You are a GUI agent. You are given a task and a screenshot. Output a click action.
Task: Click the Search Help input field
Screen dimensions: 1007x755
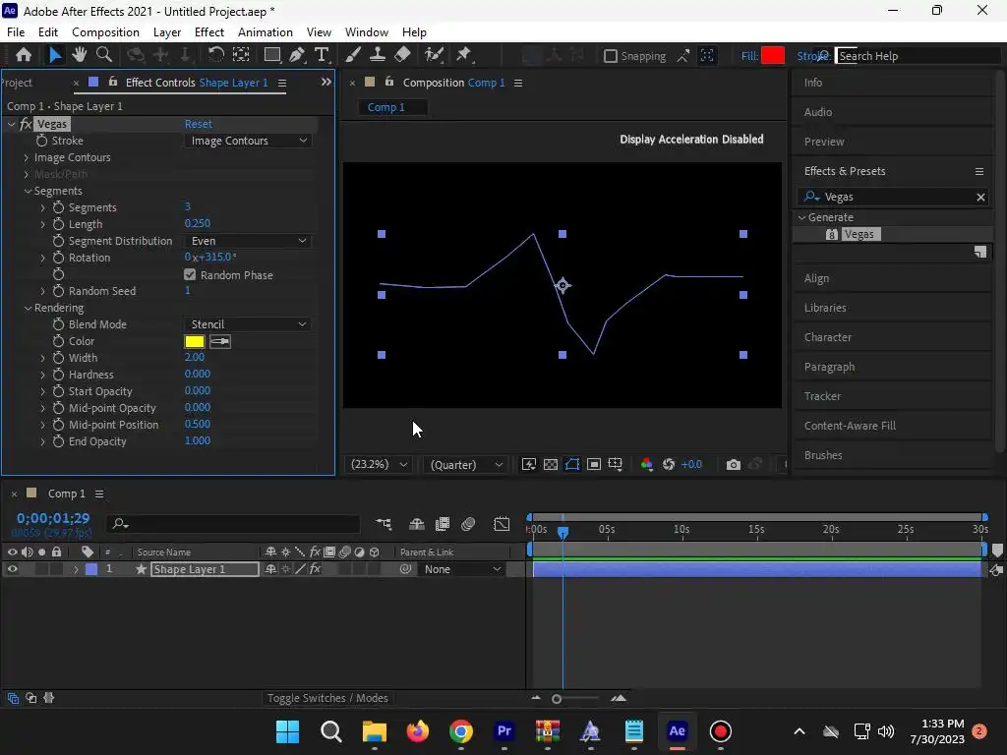(918, 56)
